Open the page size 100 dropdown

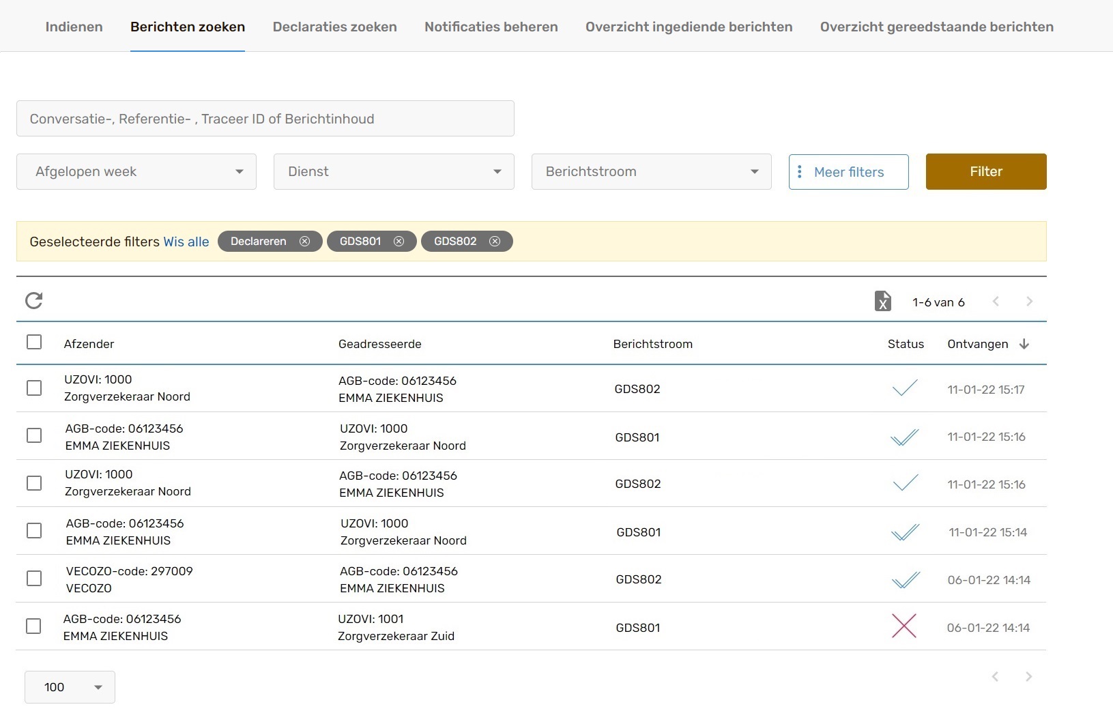click(x=70, y=687)
